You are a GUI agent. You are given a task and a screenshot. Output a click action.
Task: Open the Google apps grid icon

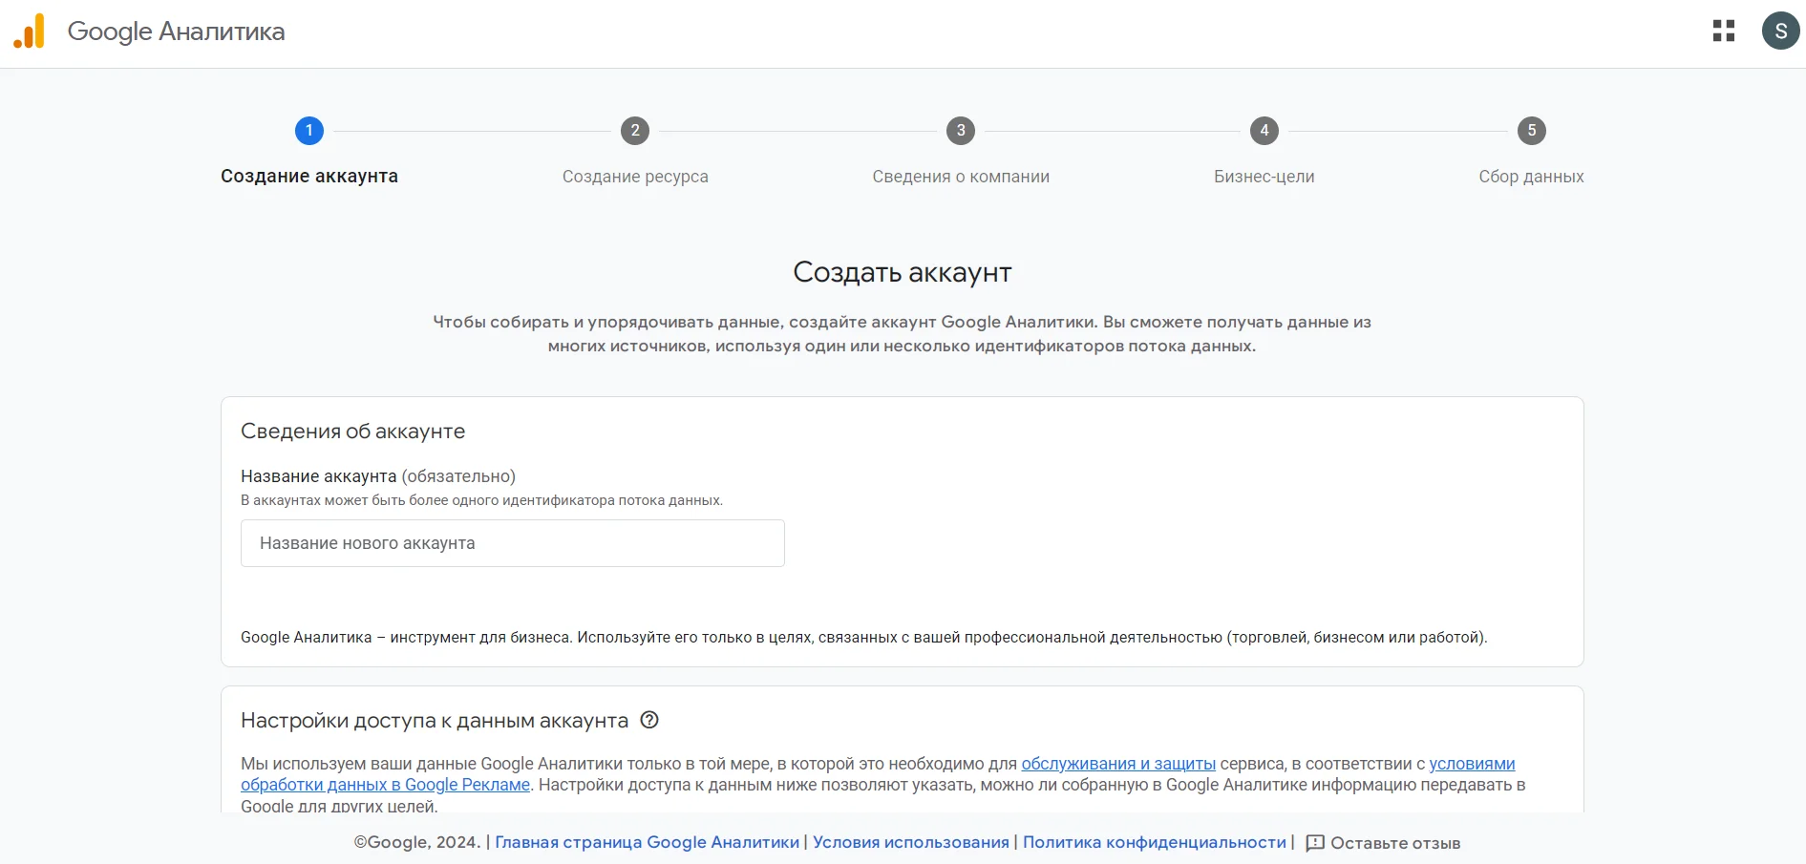click(1724, 32)
